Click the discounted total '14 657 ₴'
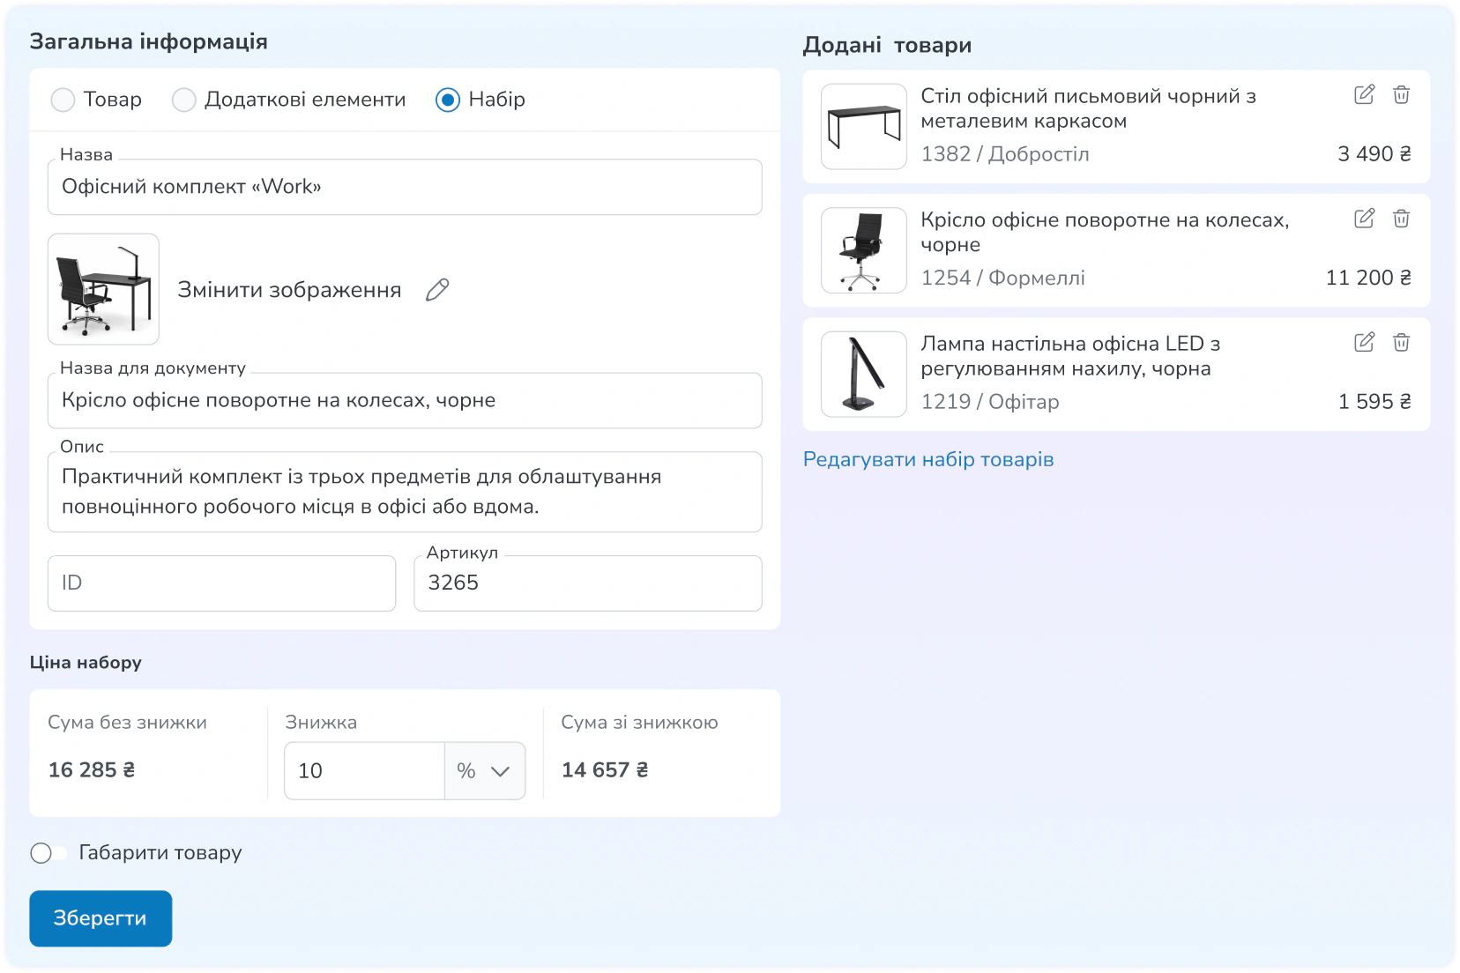This screenshot has width=1460, height=973. (605, 770)
